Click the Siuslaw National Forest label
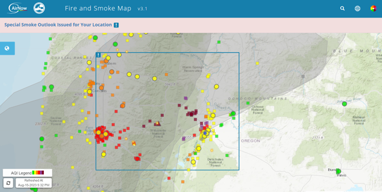382x192 pixels. point(56,120)
